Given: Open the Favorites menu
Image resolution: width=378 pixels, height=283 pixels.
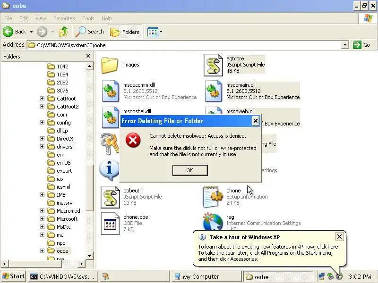Looking at the screenshot, I should (x=64, y=18).
